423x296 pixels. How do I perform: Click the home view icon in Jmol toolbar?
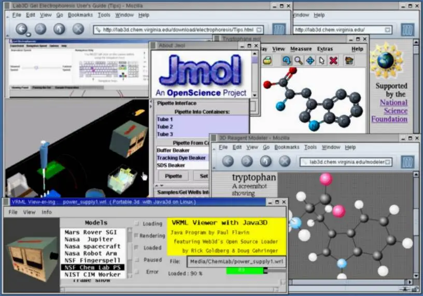[349, 61]
